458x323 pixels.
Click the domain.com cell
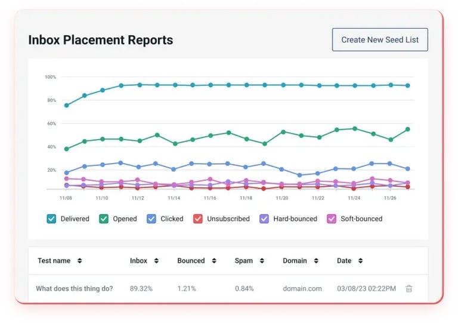(x=302, y=289)
